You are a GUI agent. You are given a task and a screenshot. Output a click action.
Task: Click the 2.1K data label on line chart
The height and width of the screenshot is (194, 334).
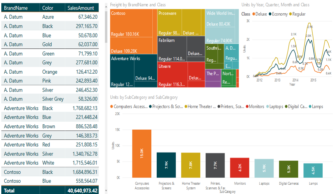click(x=293, y=34)
